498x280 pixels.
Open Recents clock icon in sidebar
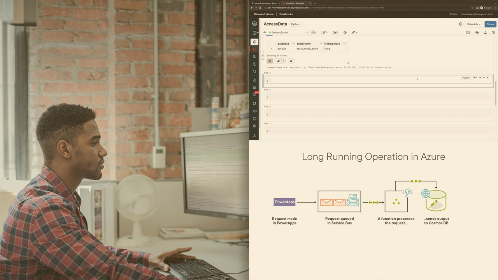tap(254, 64)
